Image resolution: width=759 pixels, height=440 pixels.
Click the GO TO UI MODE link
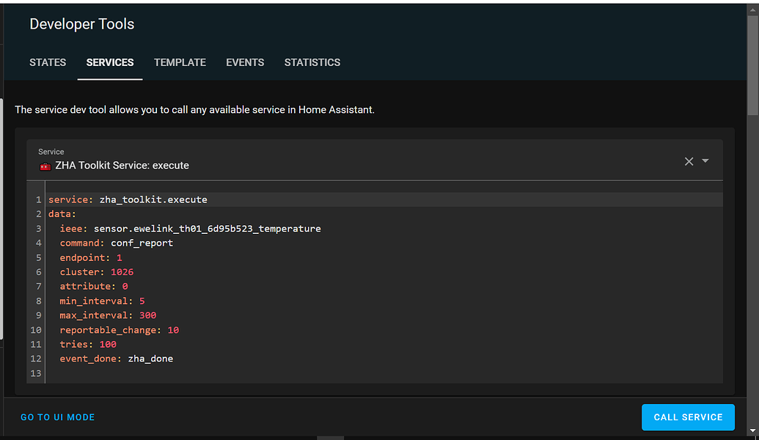click(x=57, y=417)
